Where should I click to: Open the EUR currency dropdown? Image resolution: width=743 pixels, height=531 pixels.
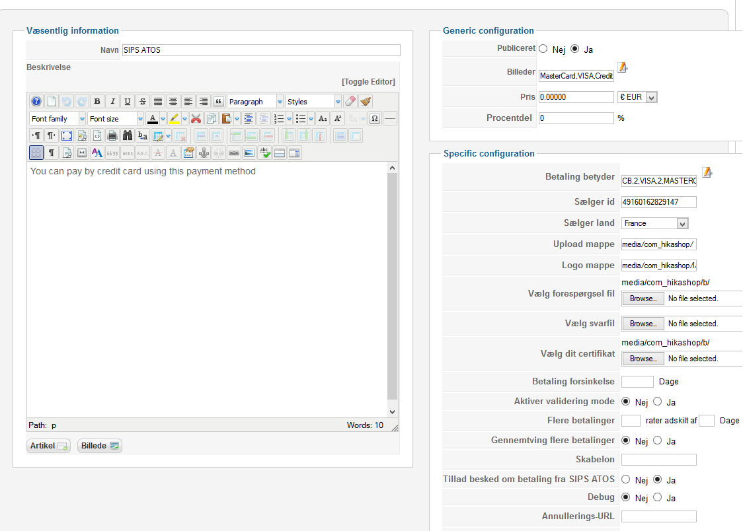pos(637,97)
